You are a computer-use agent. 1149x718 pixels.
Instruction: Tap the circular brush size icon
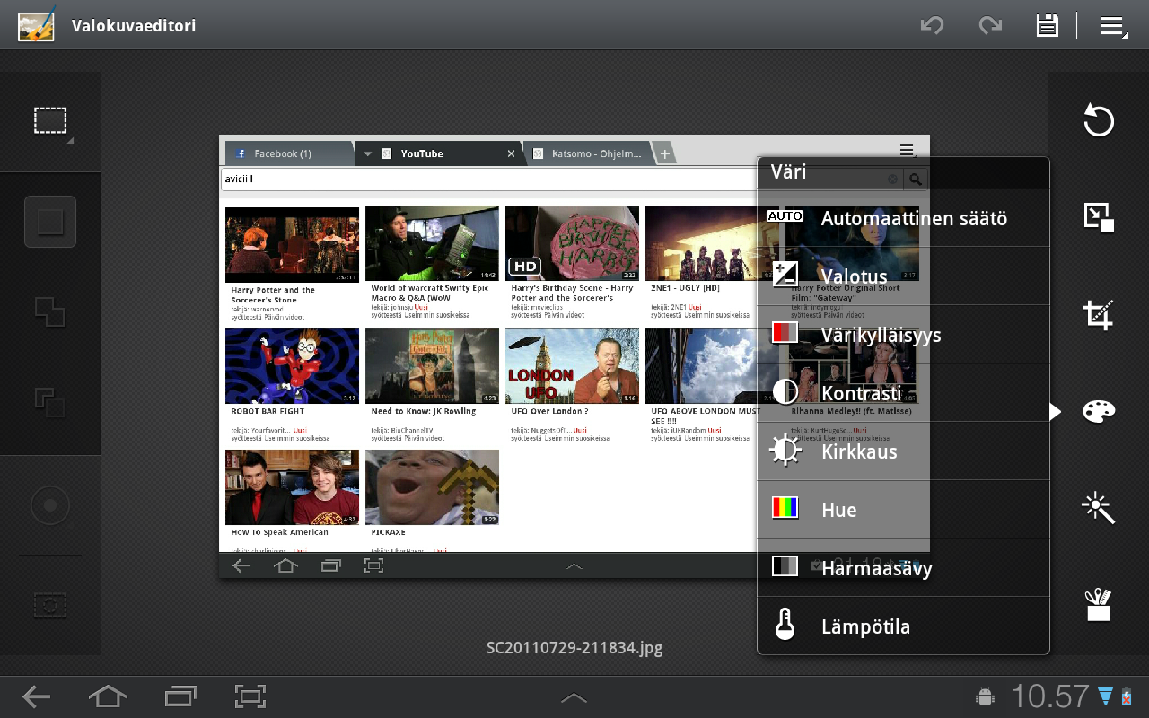[x=50, y=505]
